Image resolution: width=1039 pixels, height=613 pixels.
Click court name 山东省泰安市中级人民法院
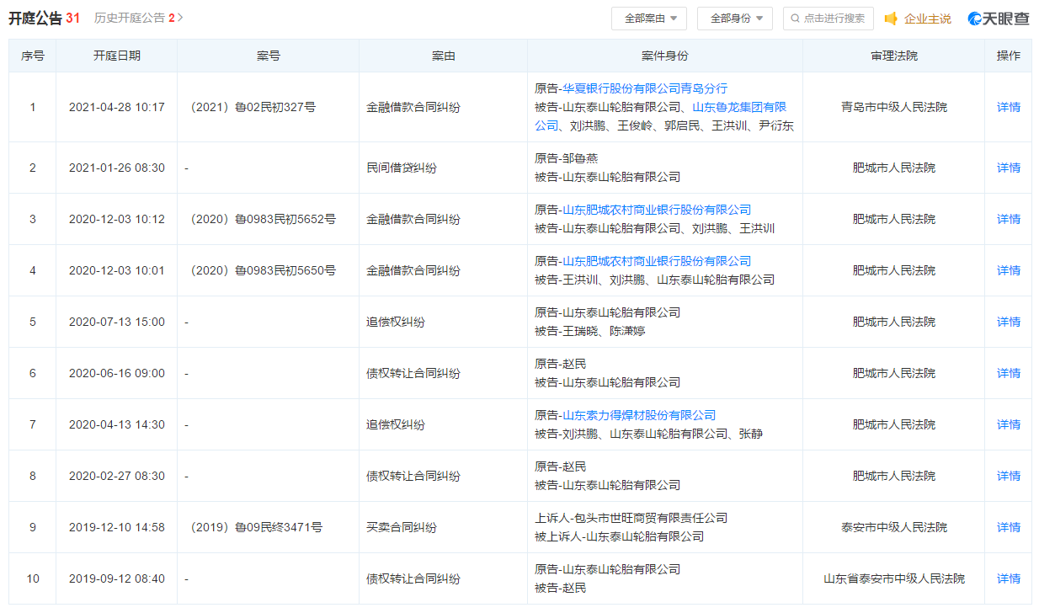point(894,578)
